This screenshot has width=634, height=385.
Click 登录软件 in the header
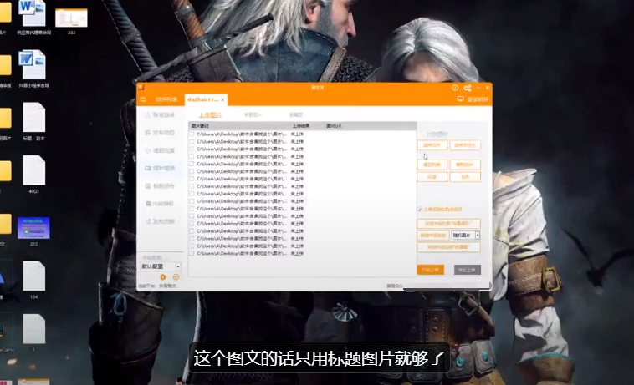click(478, 99)
